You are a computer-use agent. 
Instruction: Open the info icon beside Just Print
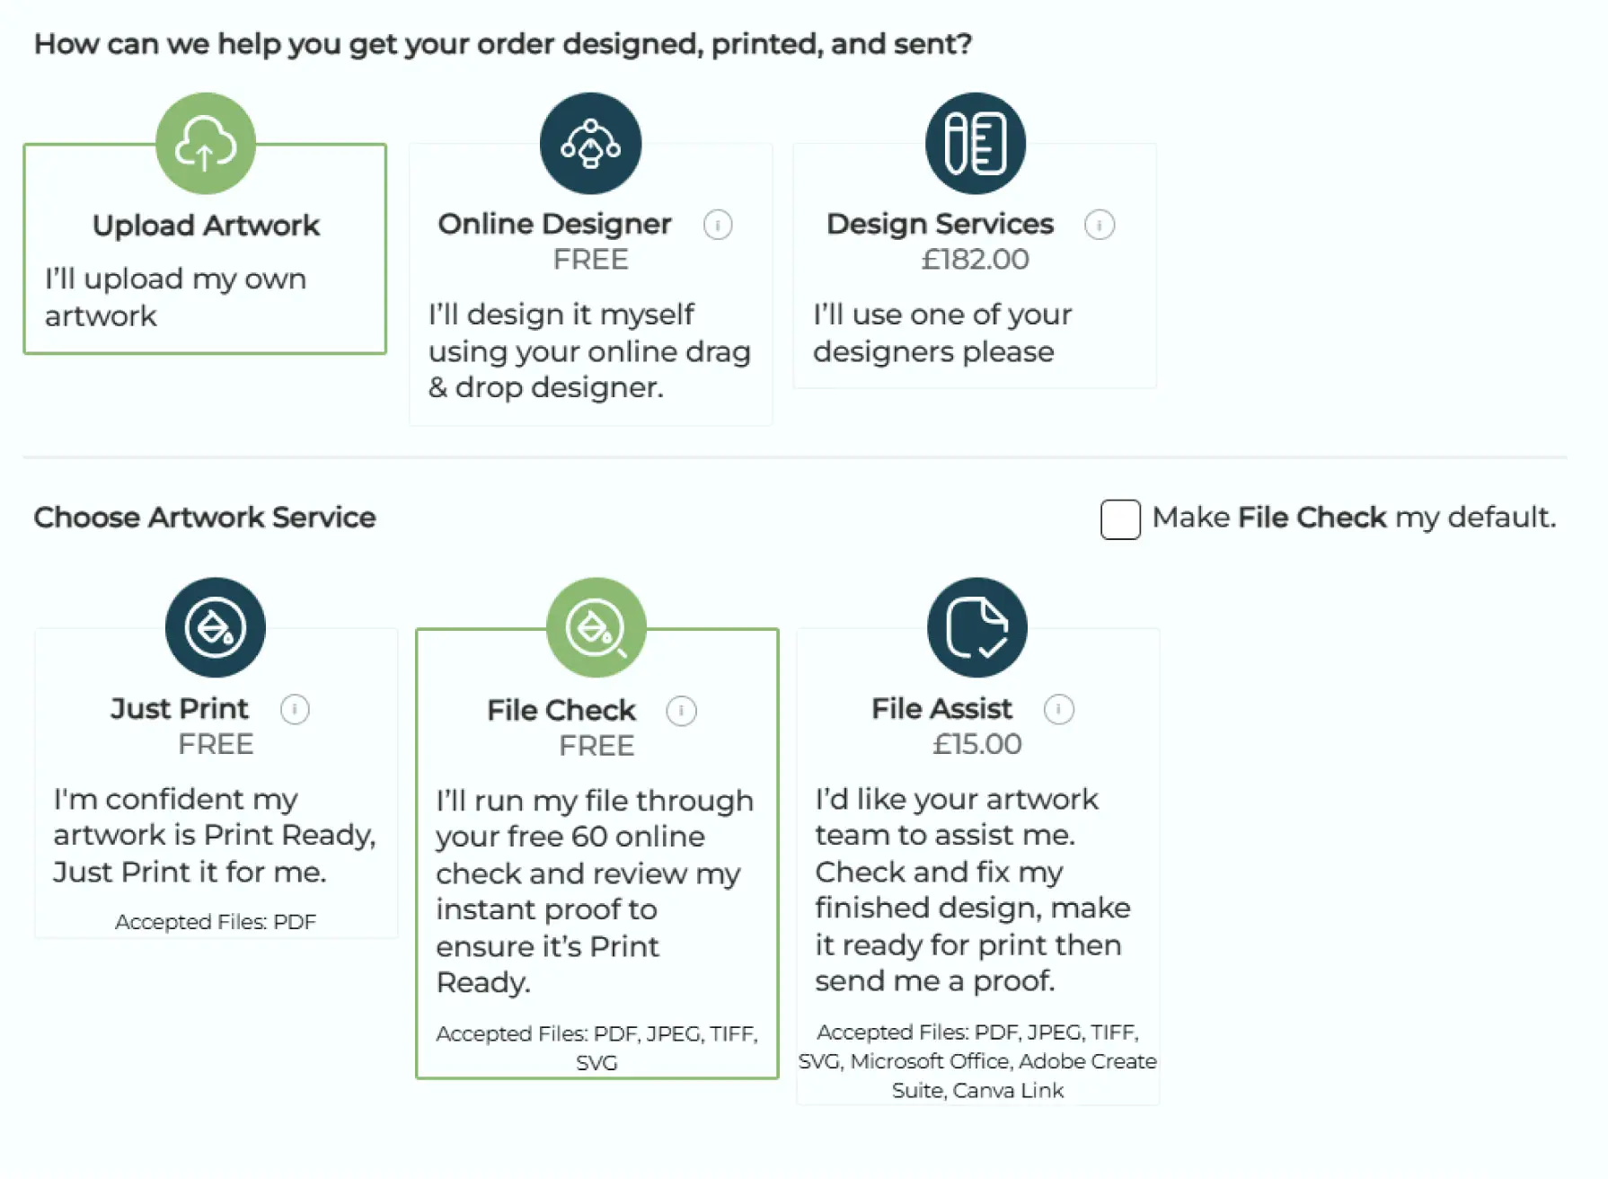[296, 709]
